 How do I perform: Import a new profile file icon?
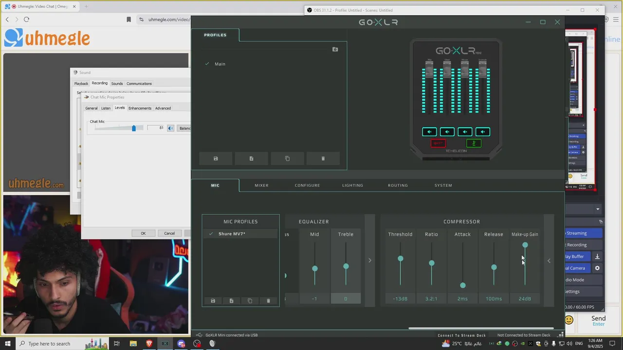(251, 158)
